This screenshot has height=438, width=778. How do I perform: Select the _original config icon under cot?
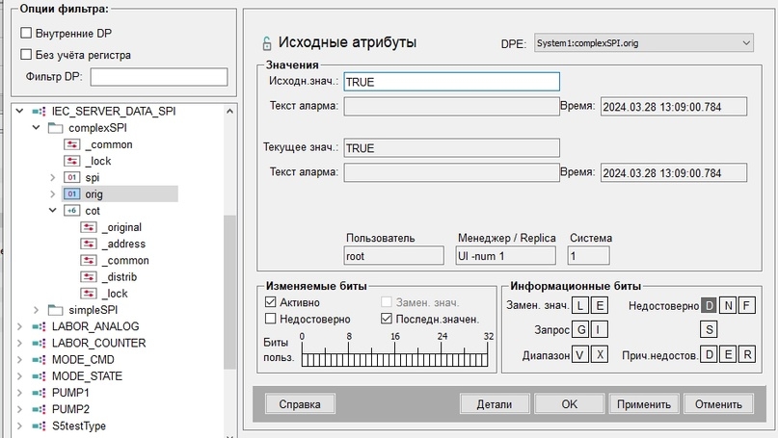pos(89,227)
